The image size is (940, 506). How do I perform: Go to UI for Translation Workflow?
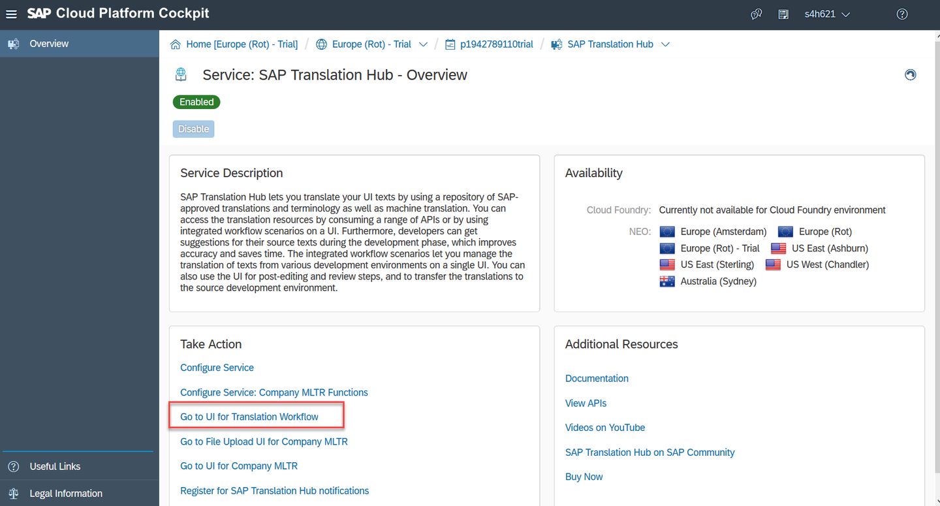click(x=249, y=417)
